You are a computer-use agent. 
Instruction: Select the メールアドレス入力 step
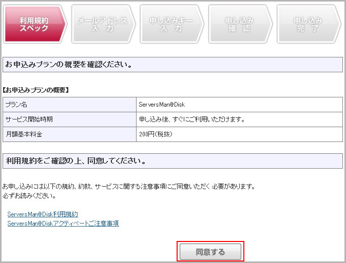pyautogui.click(x=102, y=24)
